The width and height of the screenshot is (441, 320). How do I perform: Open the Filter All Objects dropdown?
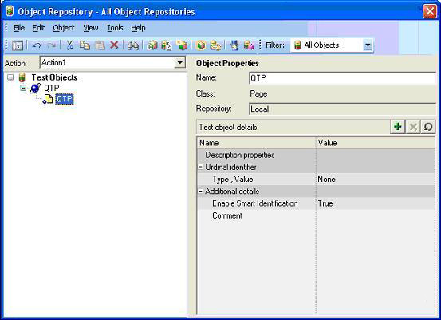point(368,45)
